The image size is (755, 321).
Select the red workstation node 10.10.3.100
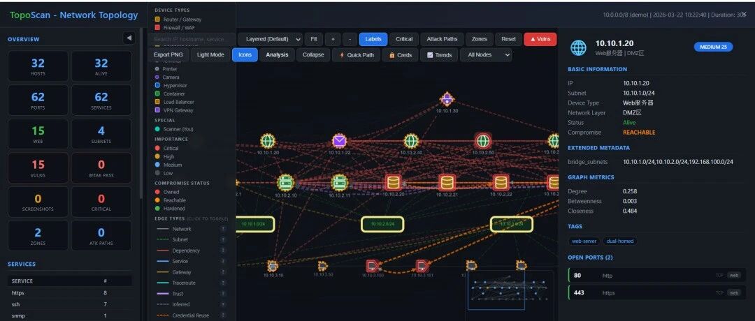point(372,266)
